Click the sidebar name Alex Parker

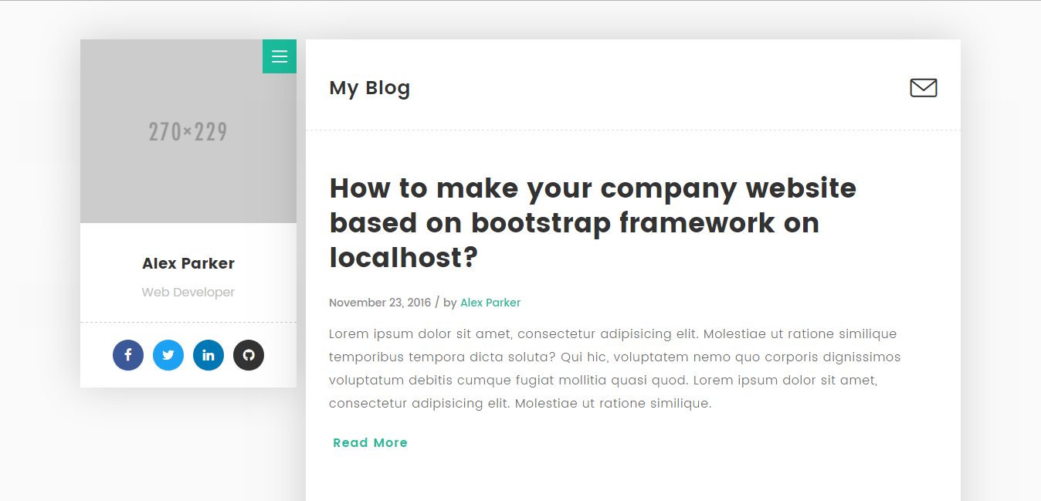[188, 263]
